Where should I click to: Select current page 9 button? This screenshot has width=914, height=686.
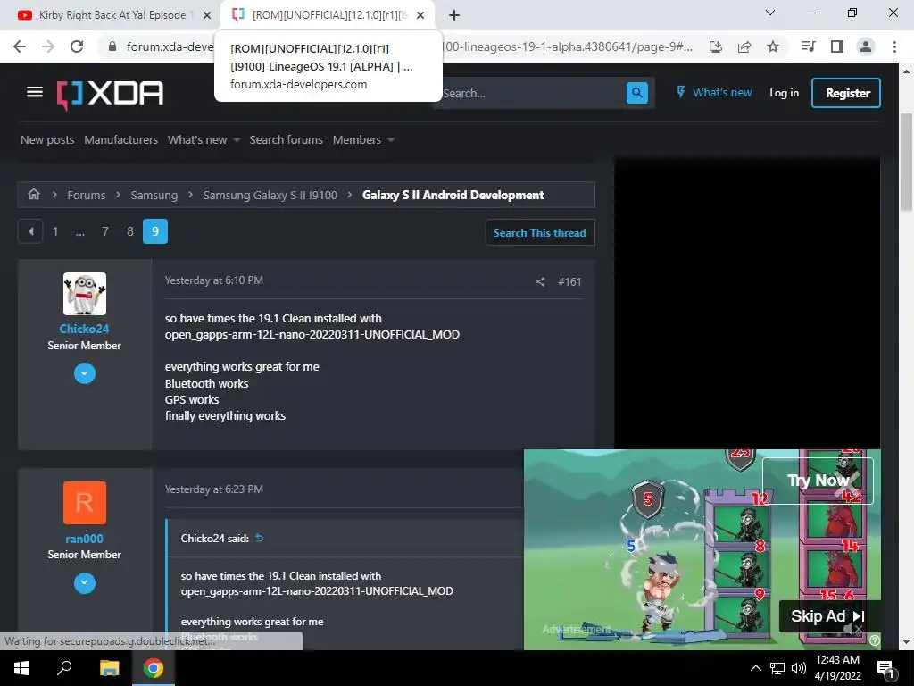(x=155, y=231)
